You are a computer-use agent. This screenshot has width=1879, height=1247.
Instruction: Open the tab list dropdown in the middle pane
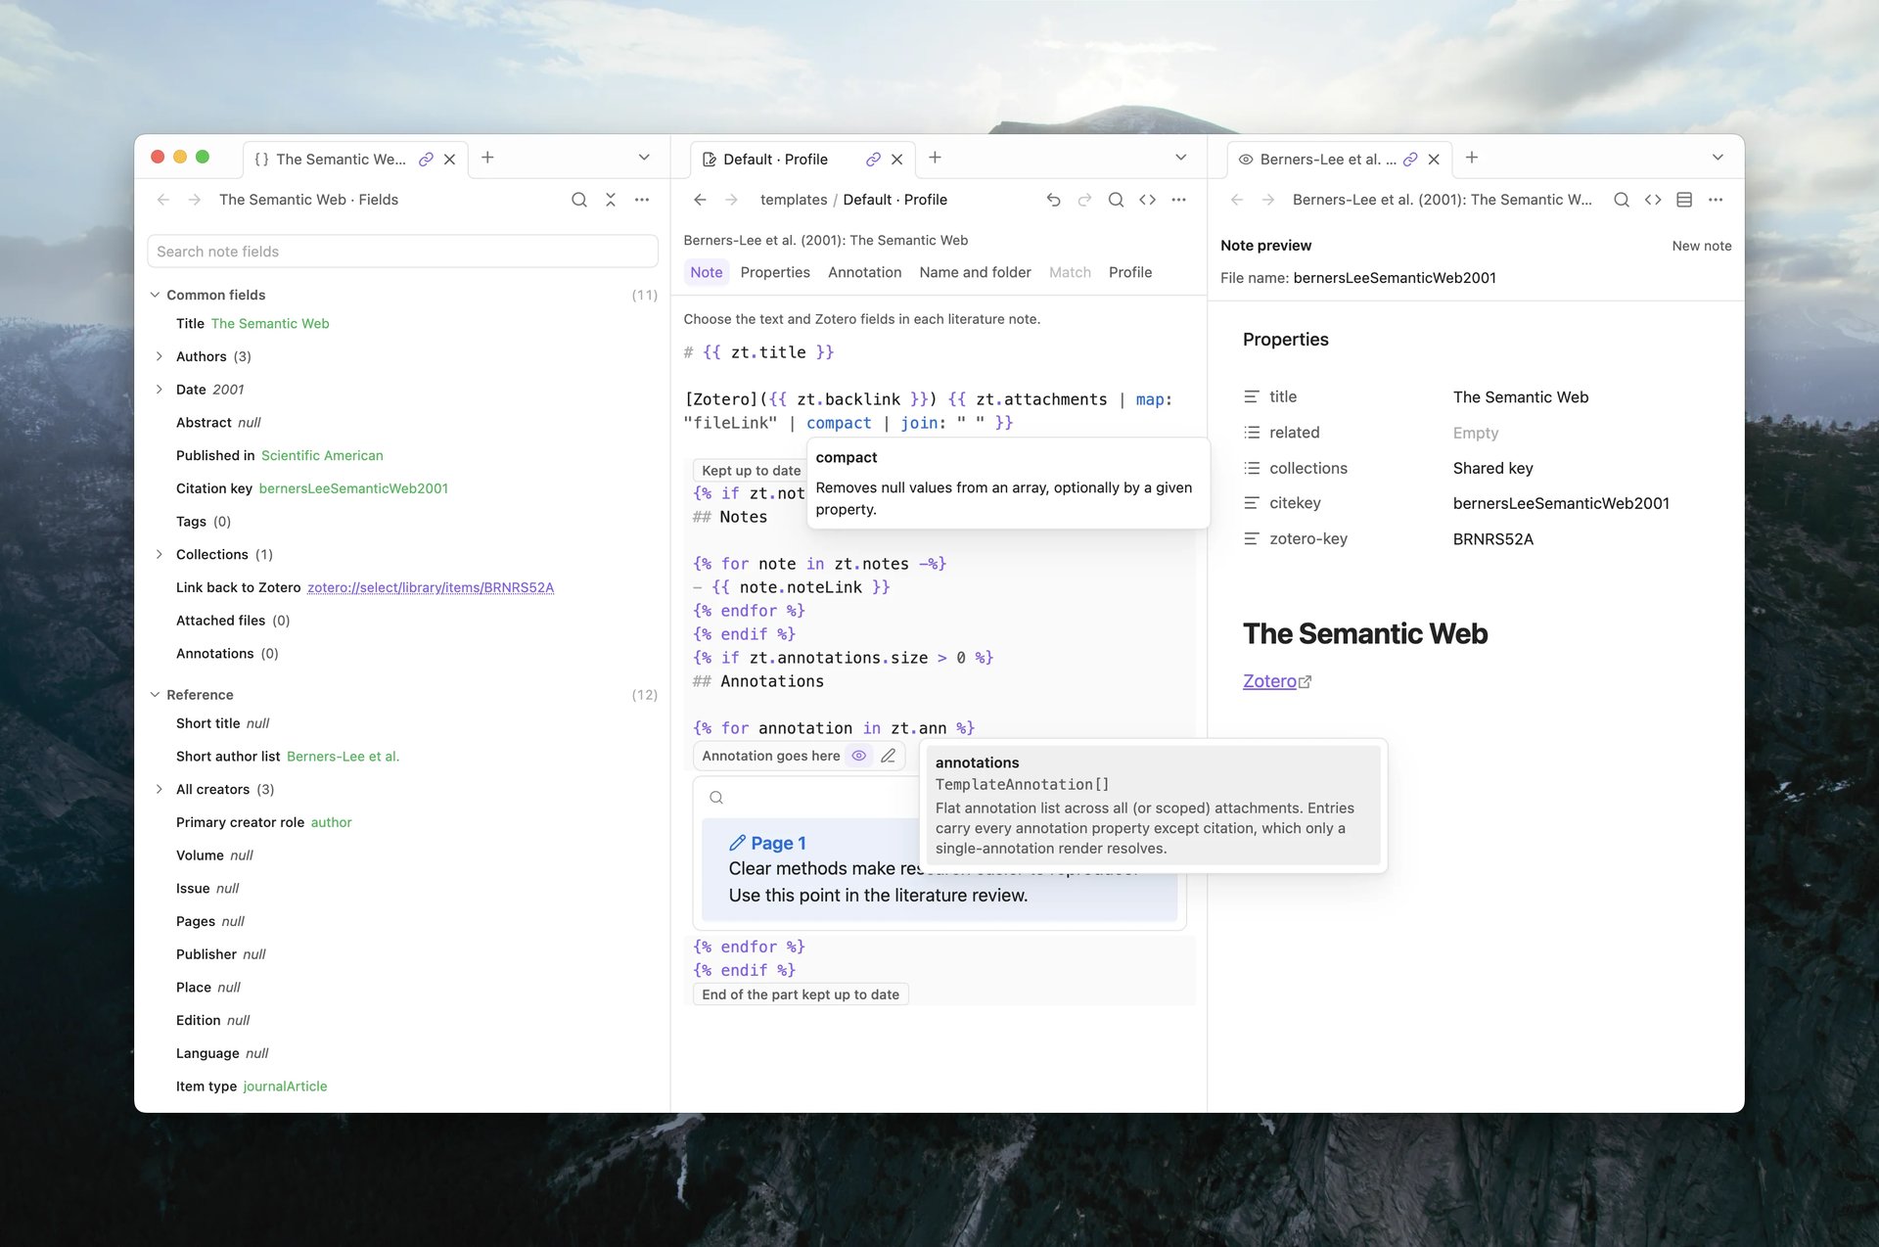coord(1181,158)
